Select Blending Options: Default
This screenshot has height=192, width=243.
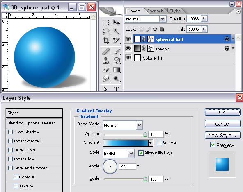coord(34,123)
